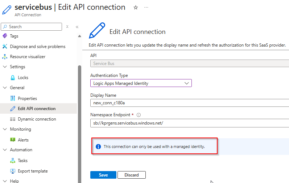
Task: Collapse the Settings section
Action: tap(5, 67)
